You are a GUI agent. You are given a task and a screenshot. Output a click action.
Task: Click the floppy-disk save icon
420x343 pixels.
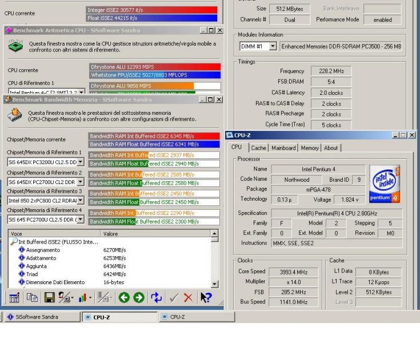(x=50, y=298)
